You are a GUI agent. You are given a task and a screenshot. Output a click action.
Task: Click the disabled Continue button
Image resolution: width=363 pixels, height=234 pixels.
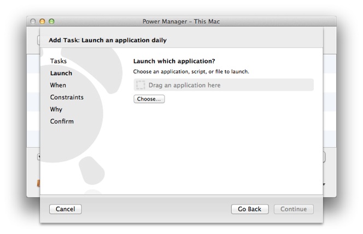(x=294, y=209)
